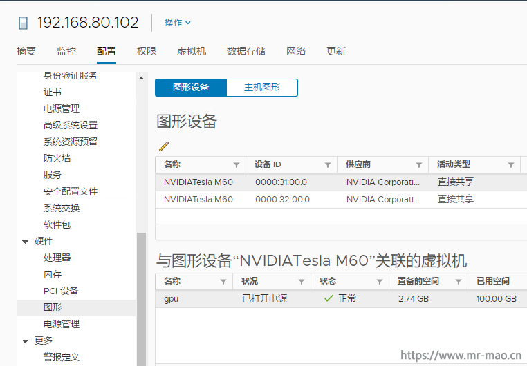This screenshot has height=366, width=527.
Task: Open 高级系统设置 in the sidebar
Action: [x=71, y=125]
